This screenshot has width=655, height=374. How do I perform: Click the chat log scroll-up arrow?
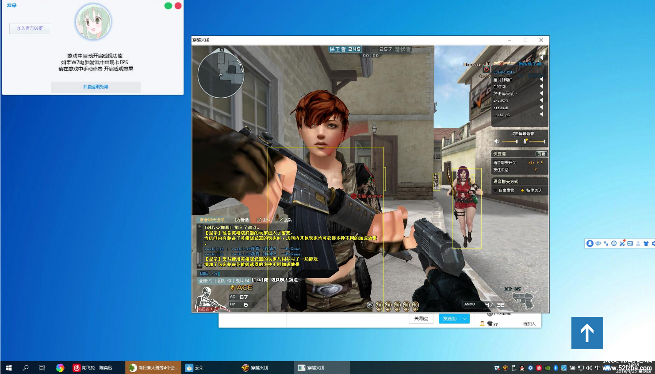coord(199,226)
